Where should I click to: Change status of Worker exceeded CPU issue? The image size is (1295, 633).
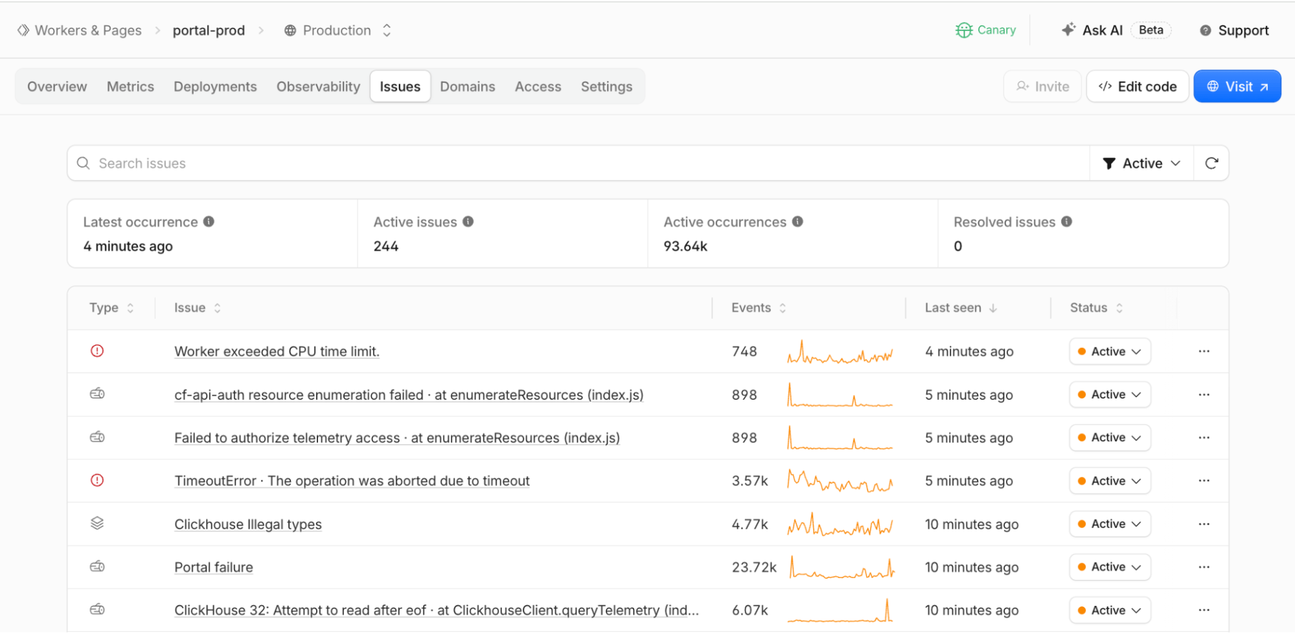coord(1110,351)
